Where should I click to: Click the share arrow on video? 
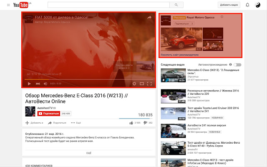(149, 18)
